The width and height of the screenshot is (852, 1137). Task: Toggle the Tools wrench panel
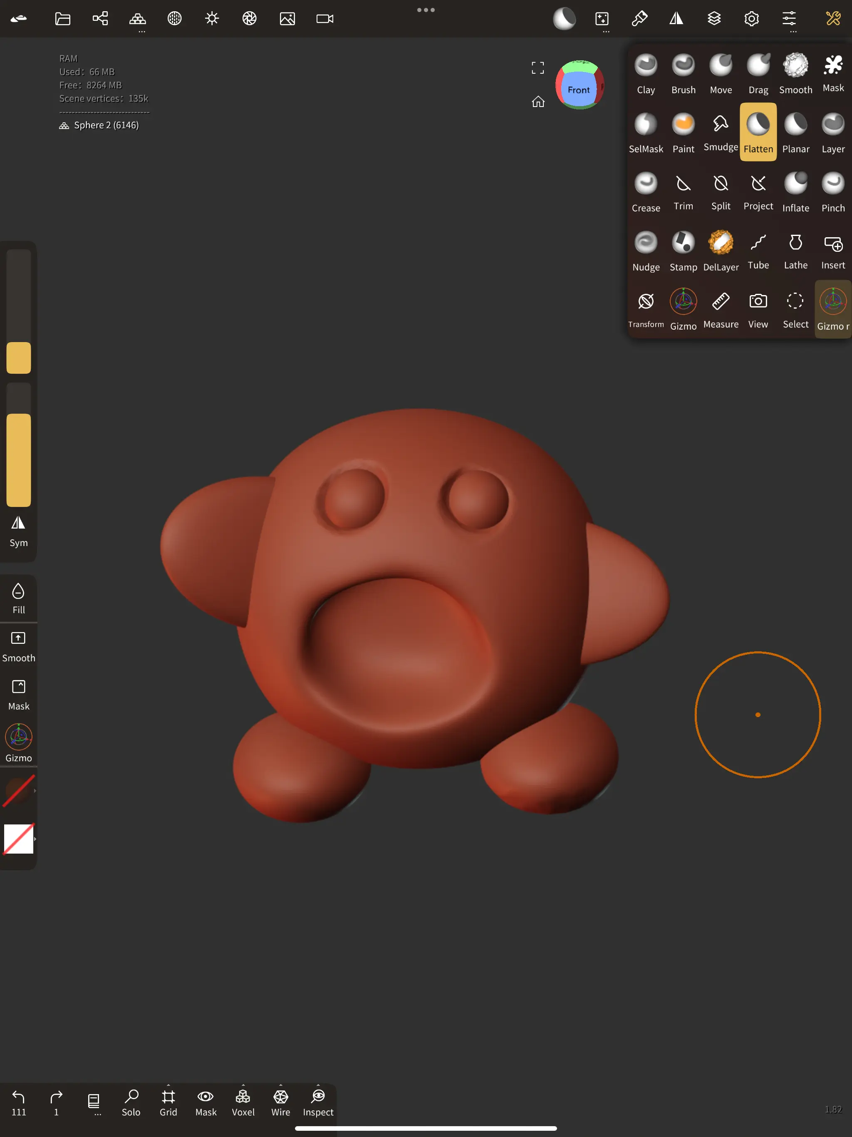point(833,19)
